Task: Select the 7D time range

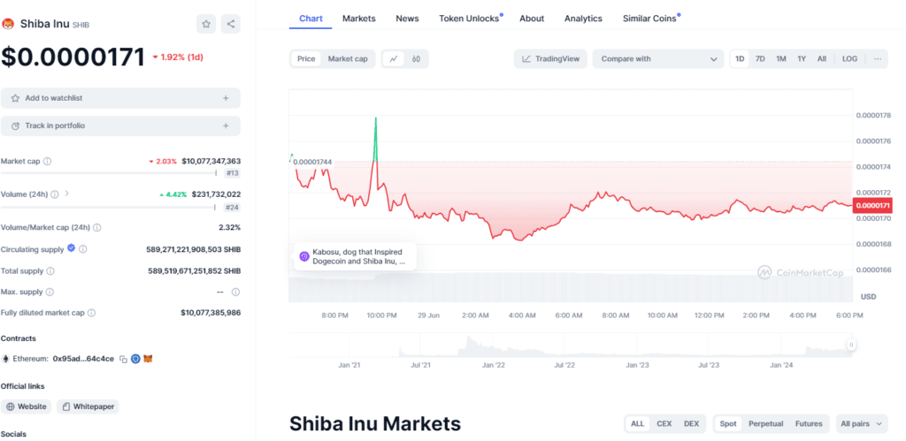Action: [760, 59]
